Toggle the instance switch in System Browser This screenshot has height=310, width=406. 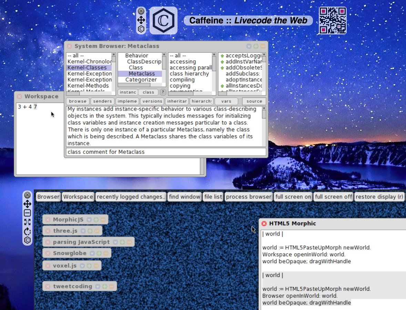point(128,92)
